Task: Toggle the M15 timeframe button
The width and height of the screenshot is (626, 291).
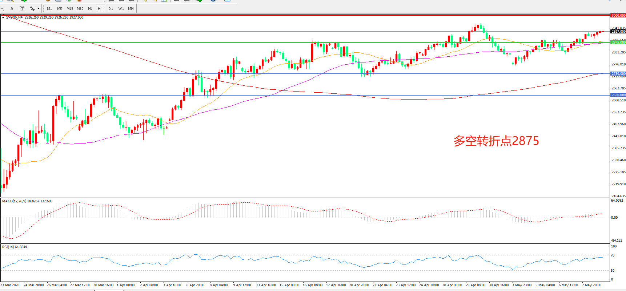Action: [70, 8]
